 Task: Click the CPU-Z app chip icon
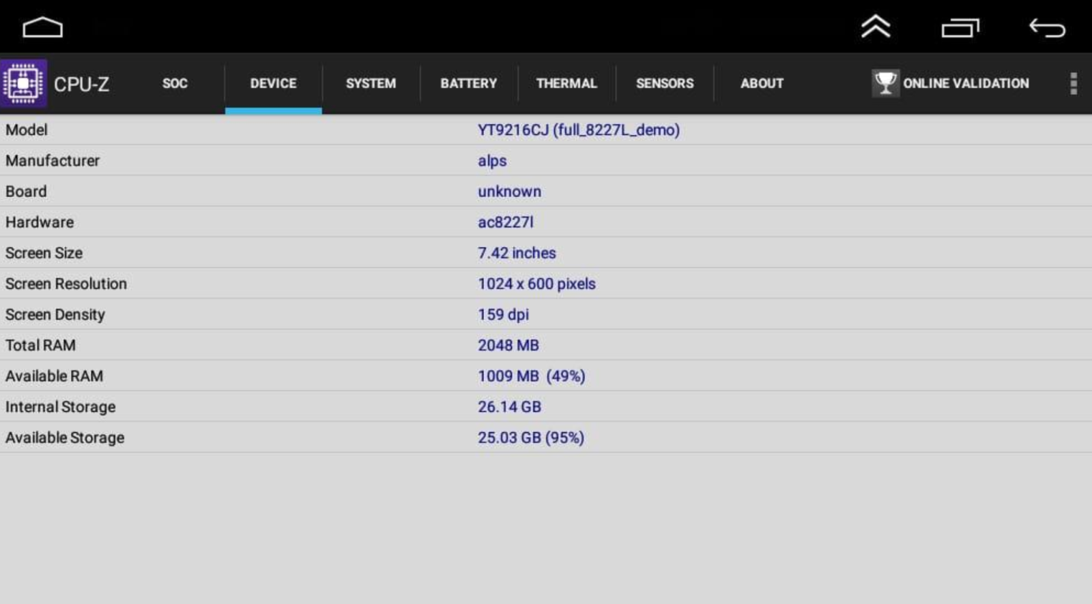point(24,83)
